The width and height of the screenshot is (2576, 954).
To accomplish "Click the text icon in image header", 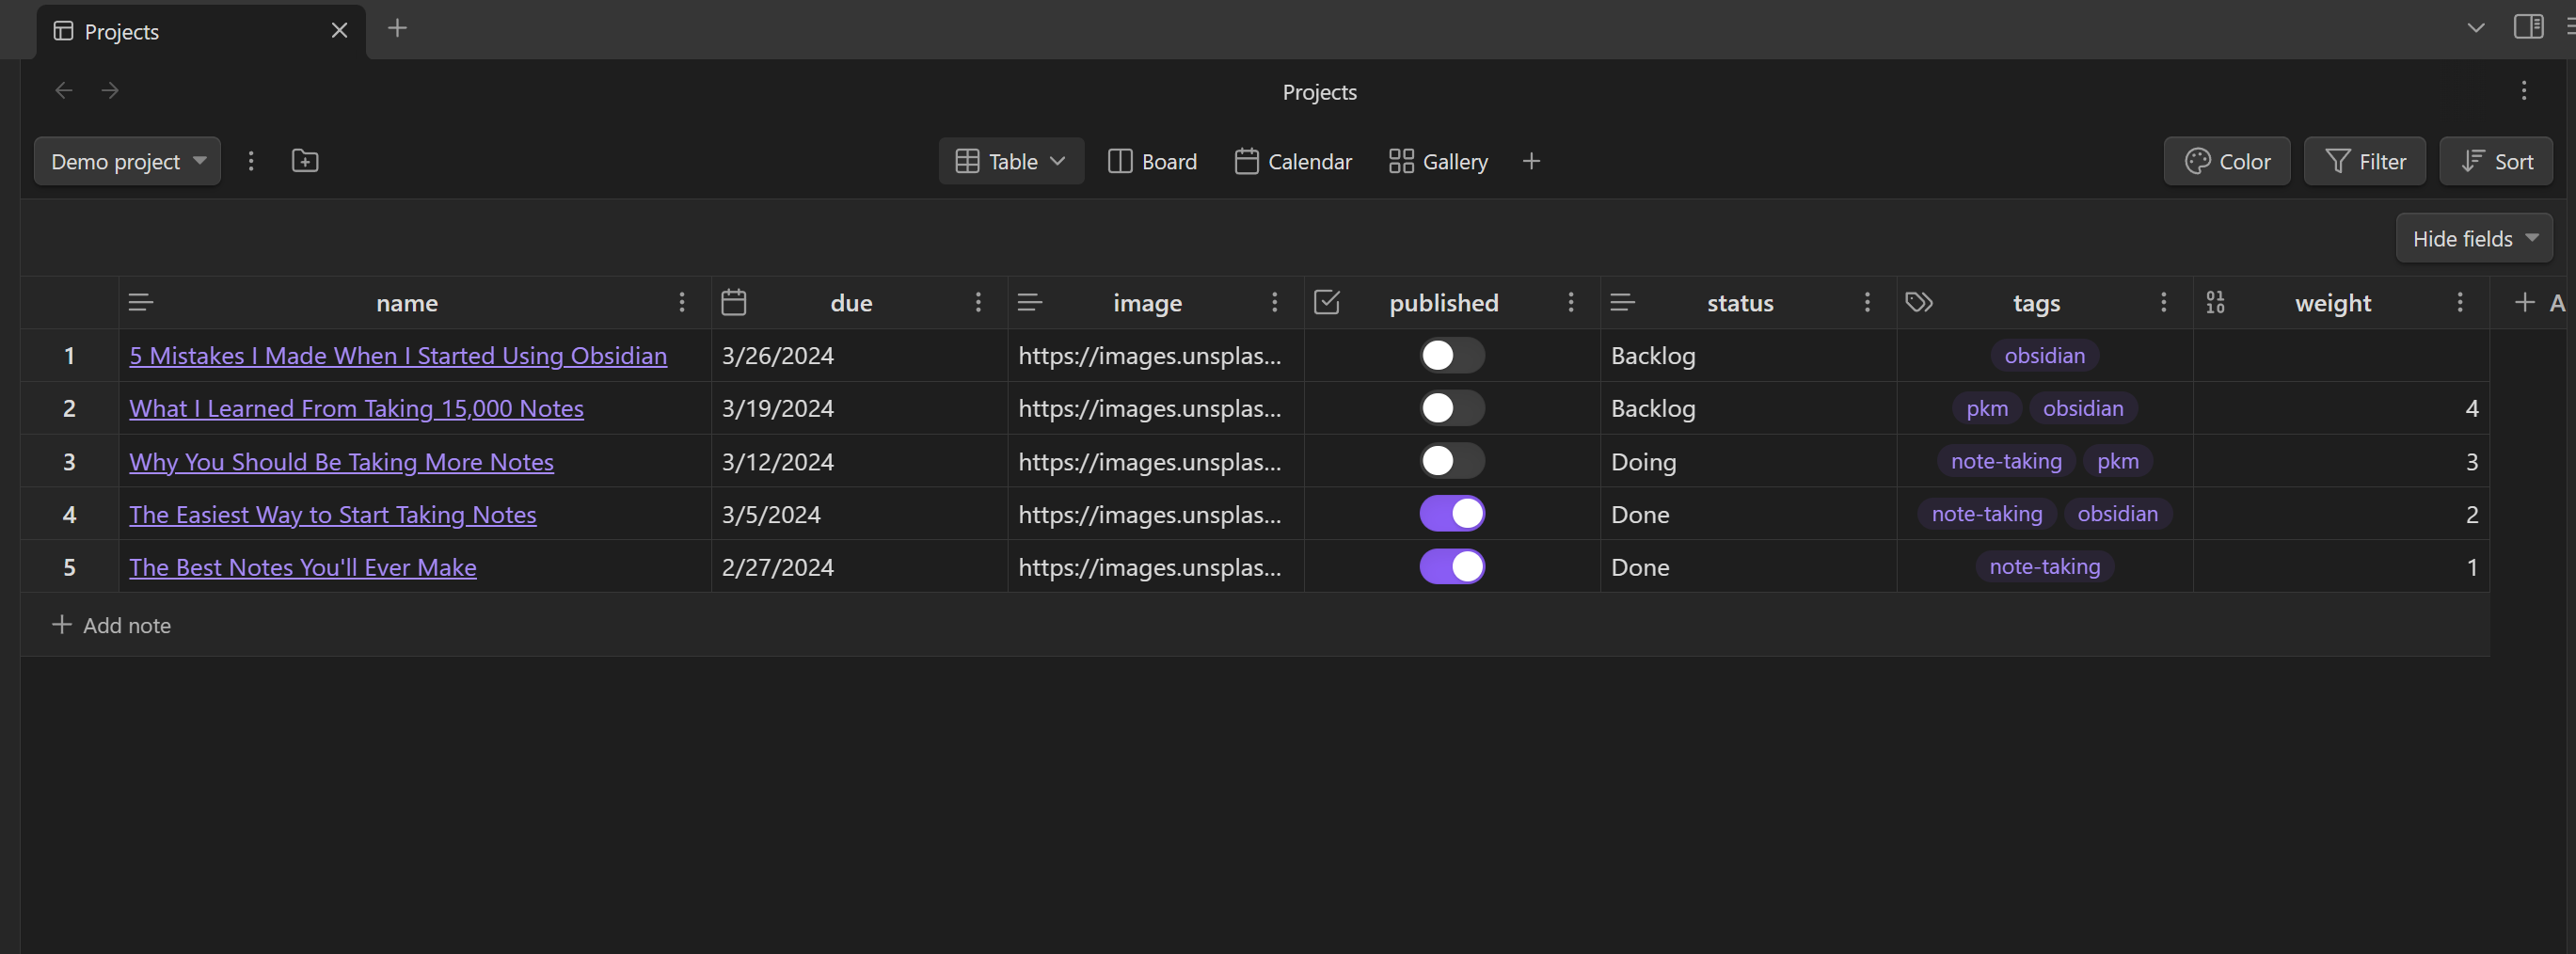I will click(1030, 302).
